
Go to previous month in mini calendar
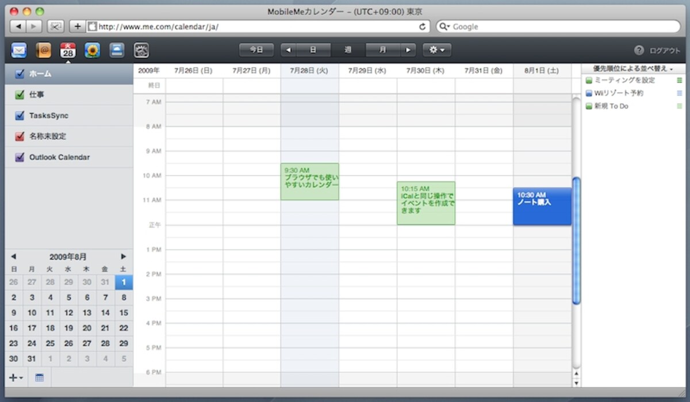(13, 256)
